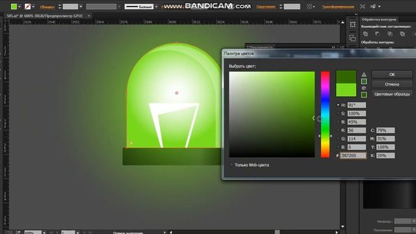Select the Обработка контуров panel tab

379,19
